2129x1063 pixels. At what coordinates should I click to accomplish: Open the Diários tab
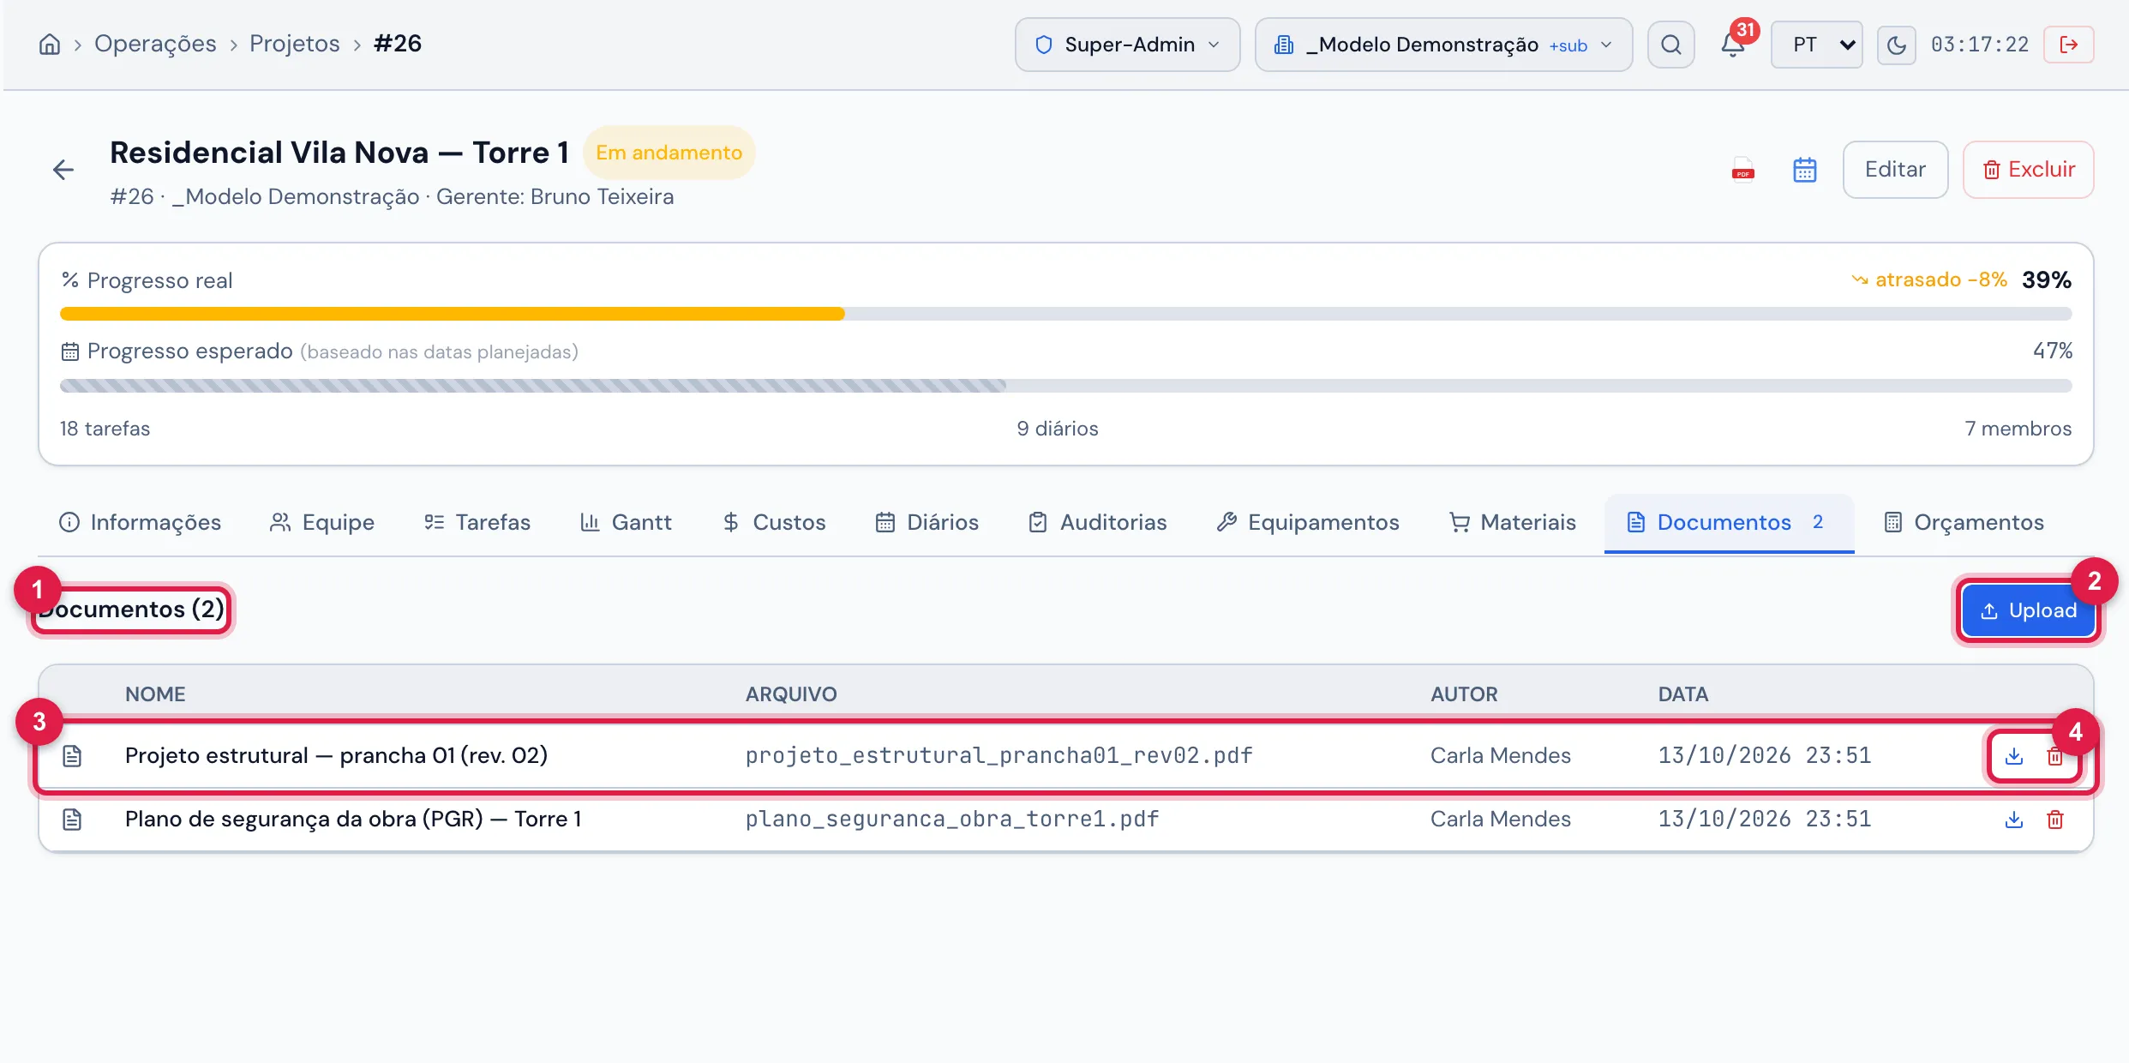pyautogui.click(x=927, y=522)
